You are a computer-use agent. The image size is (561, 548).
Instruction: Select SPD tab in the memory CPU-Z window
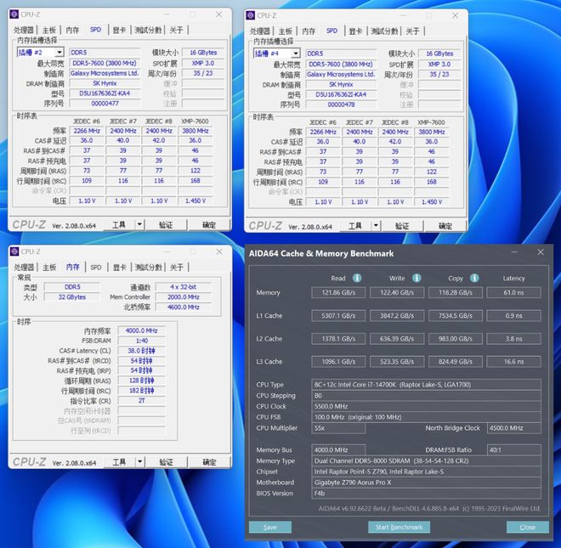(x=96, y=268)
